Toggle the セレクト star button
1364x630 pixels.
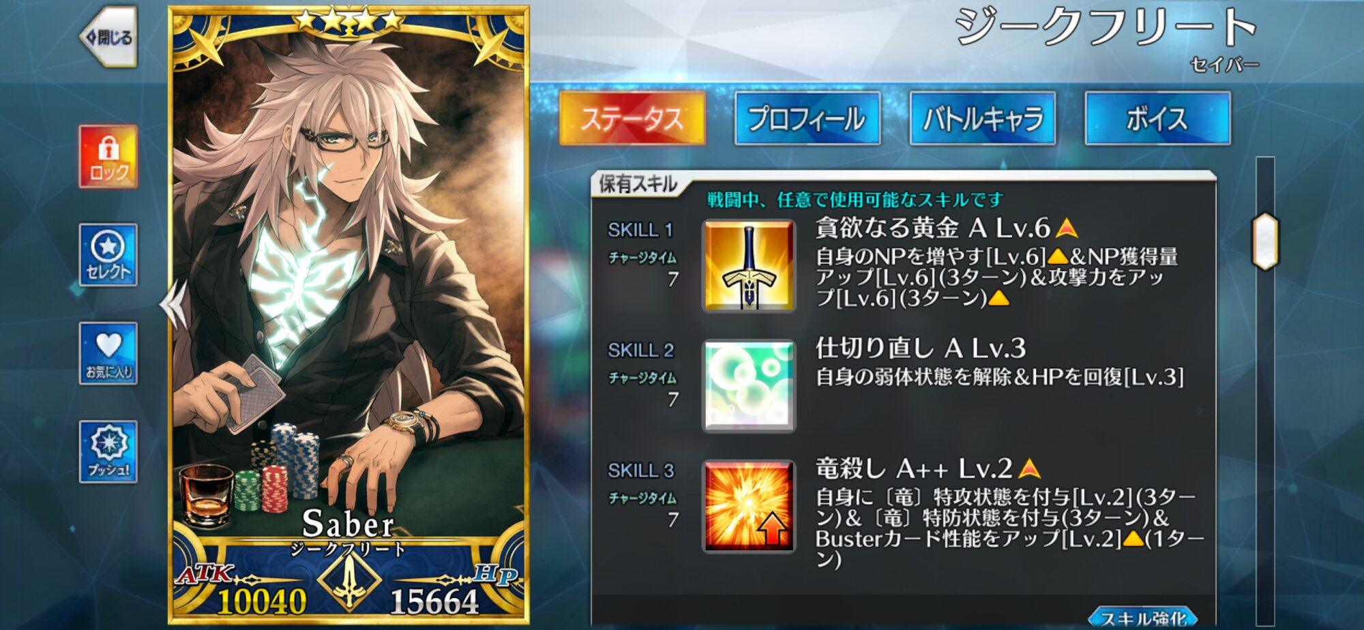coord(108,255)
